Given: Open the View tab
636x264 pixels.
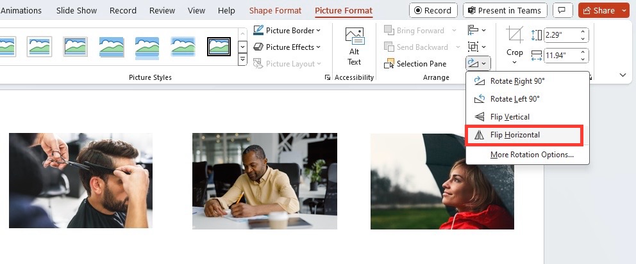Looking at the screenshot, I should (196, 10).
